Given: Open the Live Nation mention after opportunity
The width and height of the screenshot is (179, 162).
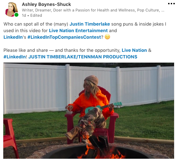Looking at the screenshot, I should 134,50.
